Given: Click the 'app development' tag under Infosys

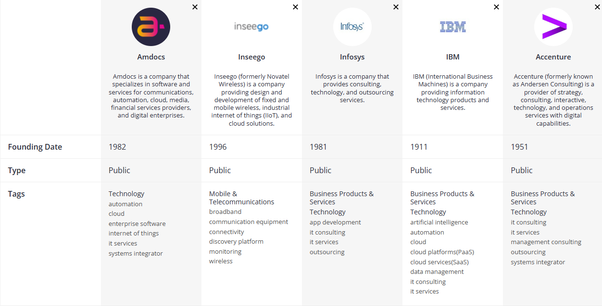Looking at the screenshot, I should tap(335, 222).
